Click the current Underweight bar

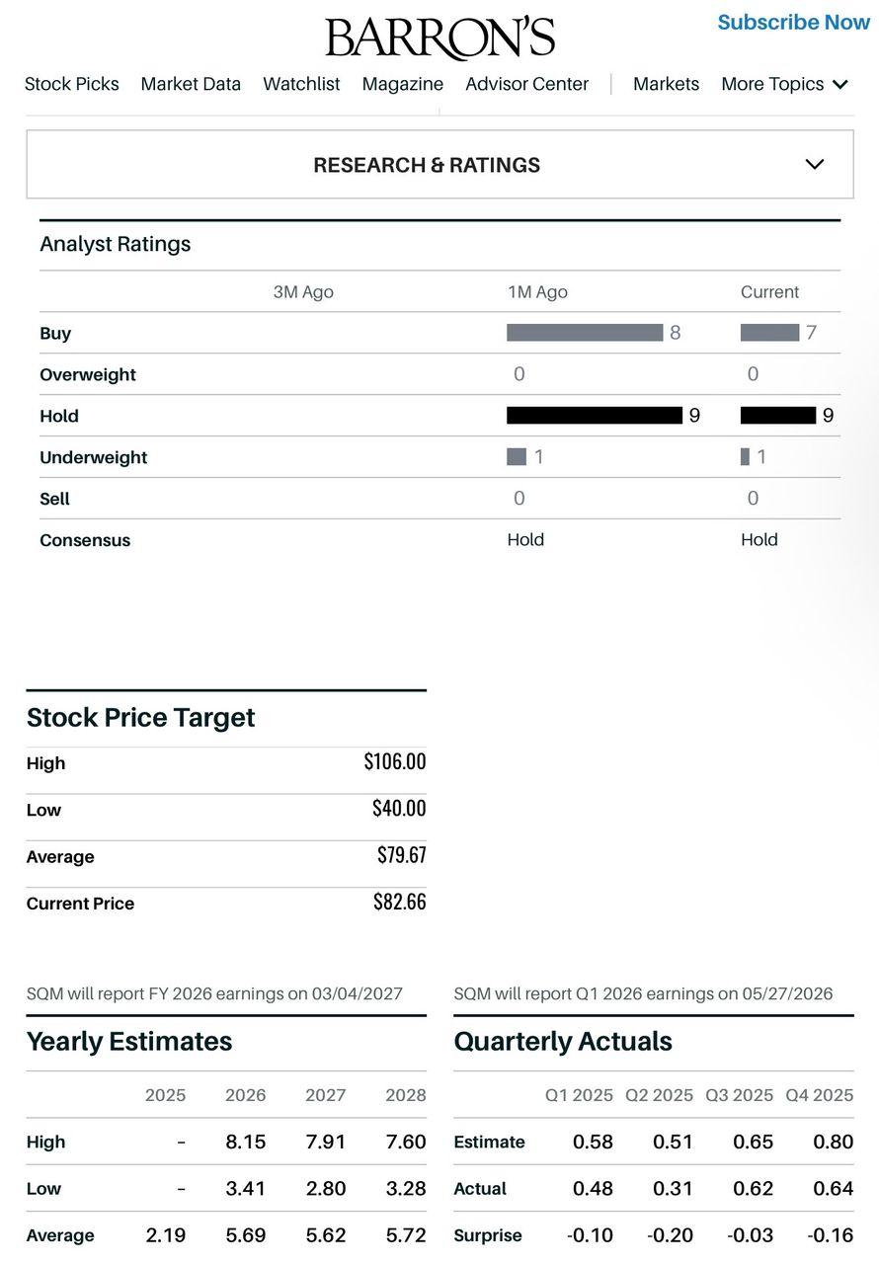click(x=745, y=457)
